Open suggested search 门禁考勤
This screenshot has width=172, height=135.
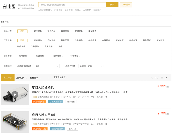click(x=58, y=10)
